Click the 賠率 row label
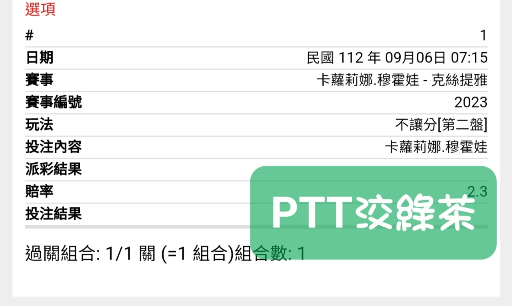Screen dimensions: 512x306 click(x=39, y=192)
